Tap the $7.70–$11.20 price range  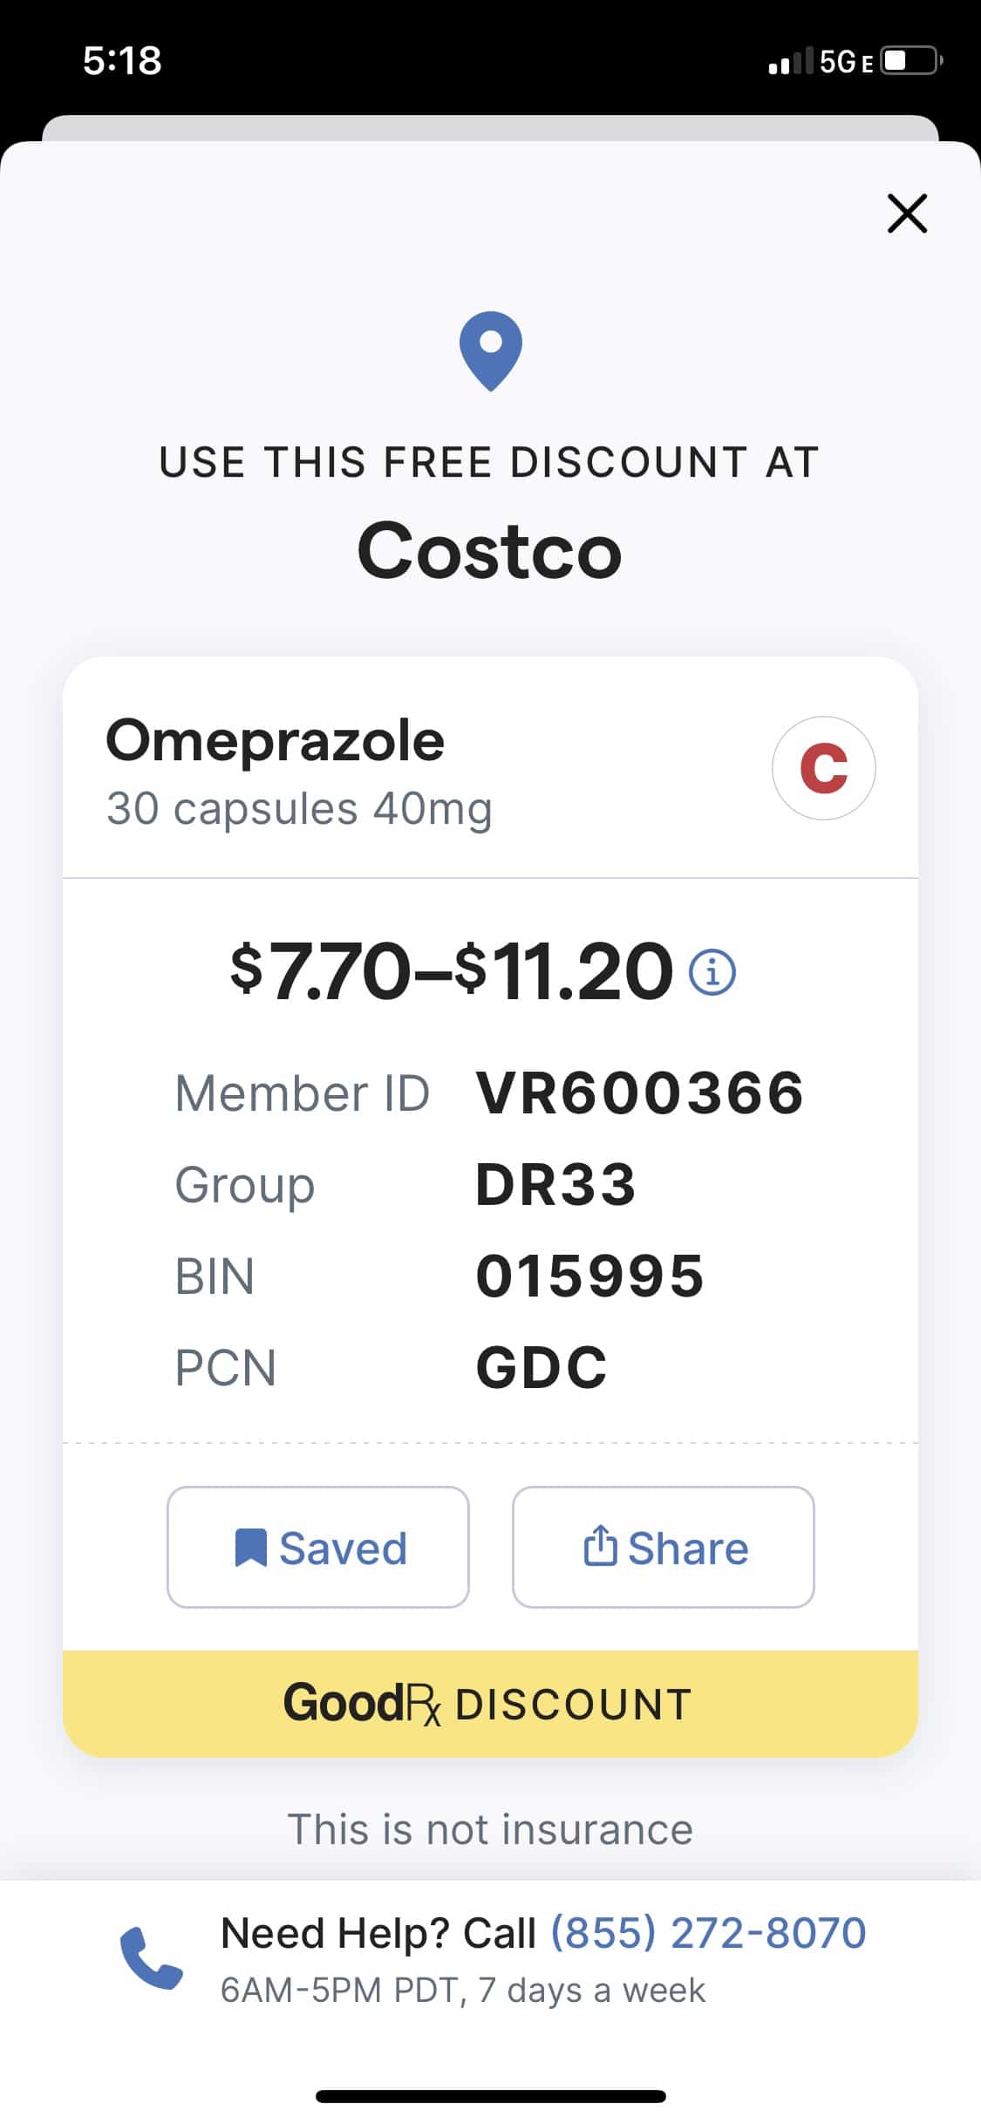point(451,971)
